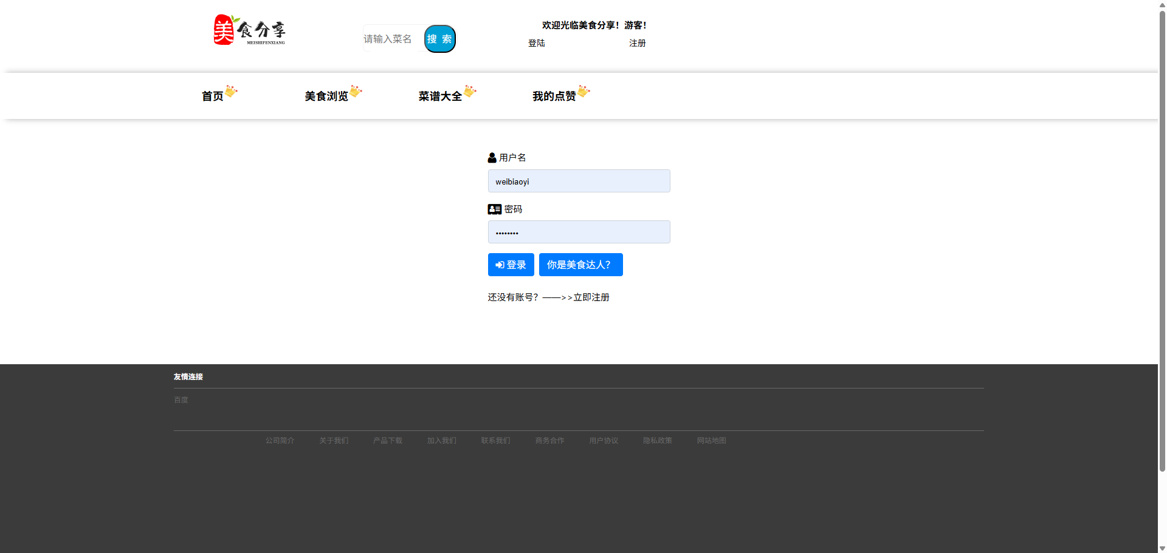The height and width of the screenshot is (553, 1167).
Task: Open the 首页 navigation item
Action: coord(213,97)
